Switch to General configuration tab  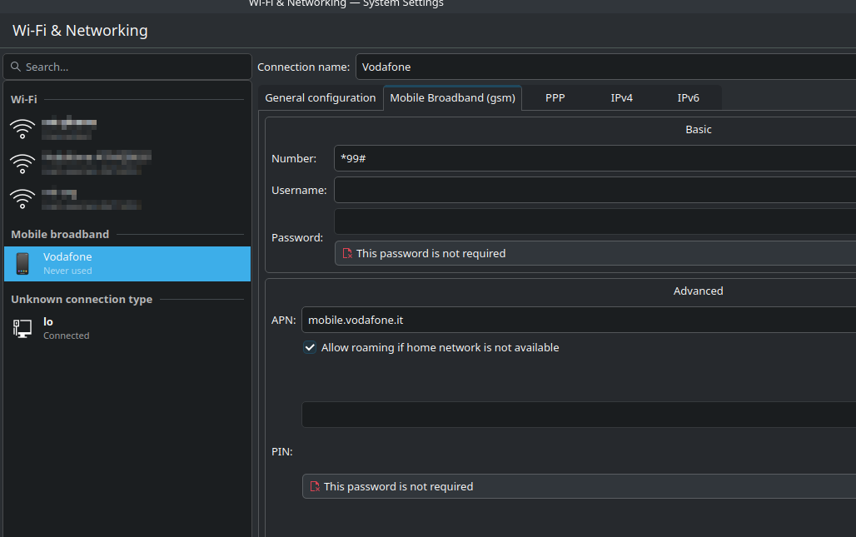[x=321, y=97]
